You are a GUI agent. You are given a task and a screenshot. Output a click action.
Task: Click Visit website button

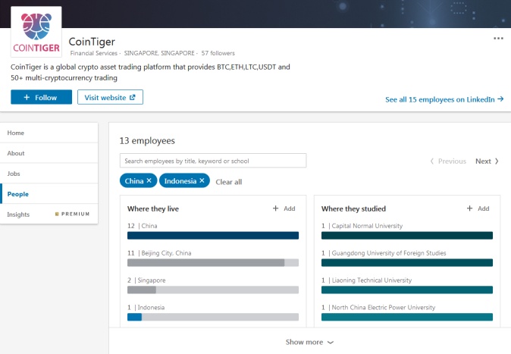point(110,97)
